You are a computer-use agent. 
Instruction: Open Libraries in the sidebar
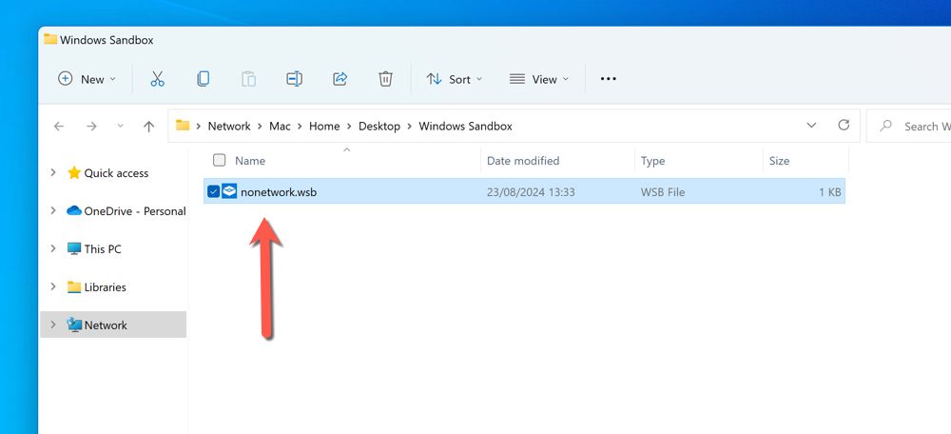(97, 287)
